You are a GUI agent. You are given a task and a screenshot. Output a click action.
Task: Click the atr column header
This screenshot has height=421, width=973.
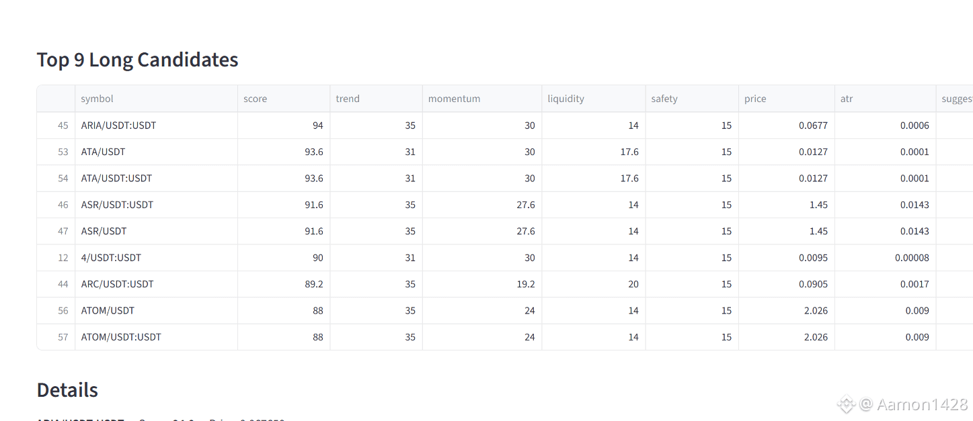[x=847, y=99]
